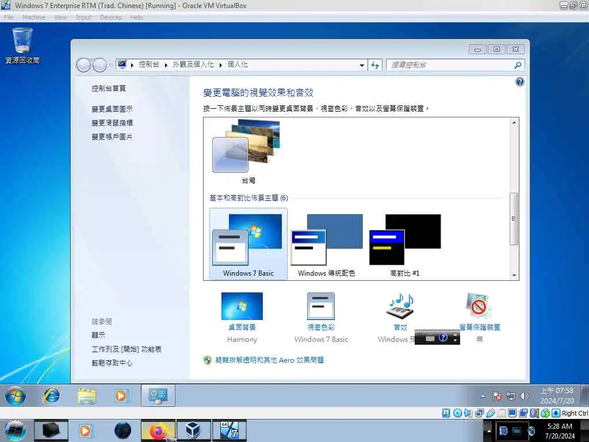Open 變更帳戶圖片 link

tap(112, 137)
